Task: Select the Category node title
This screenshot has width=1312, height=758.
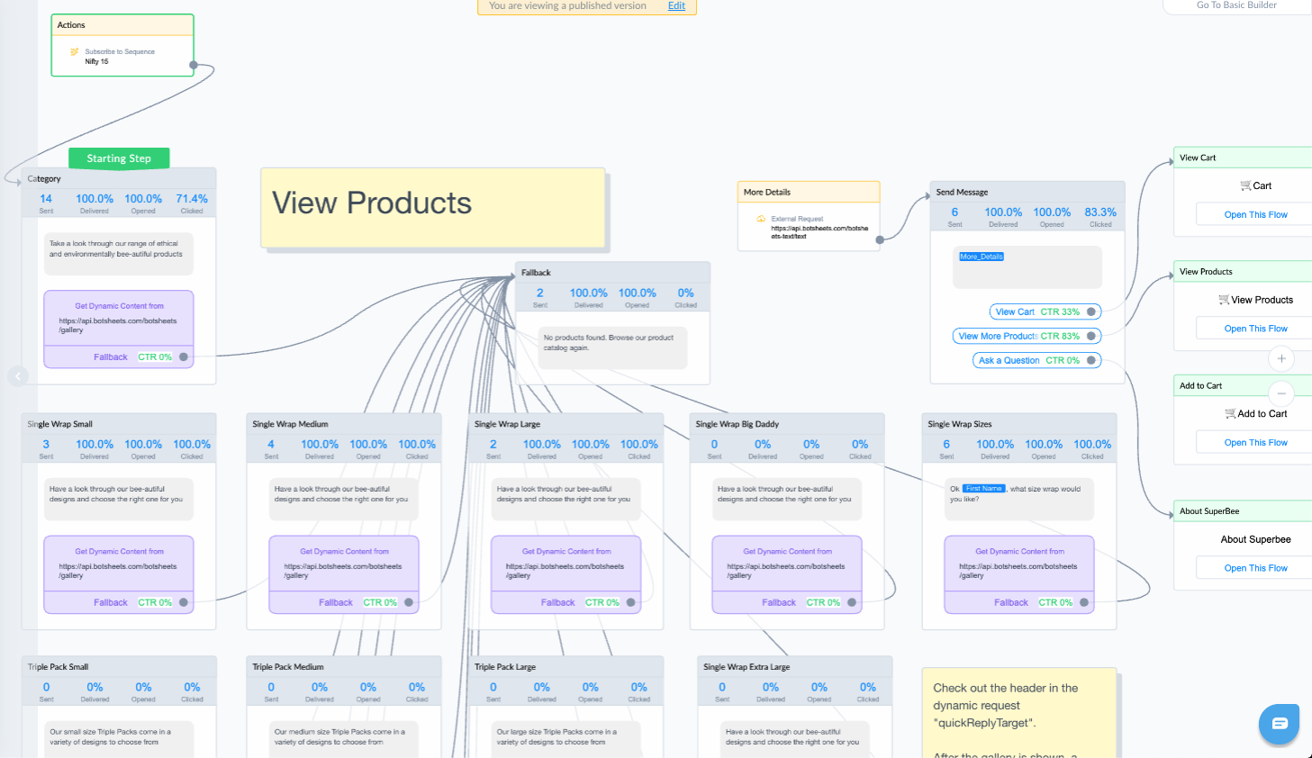Action: click(x=44, y=179)
